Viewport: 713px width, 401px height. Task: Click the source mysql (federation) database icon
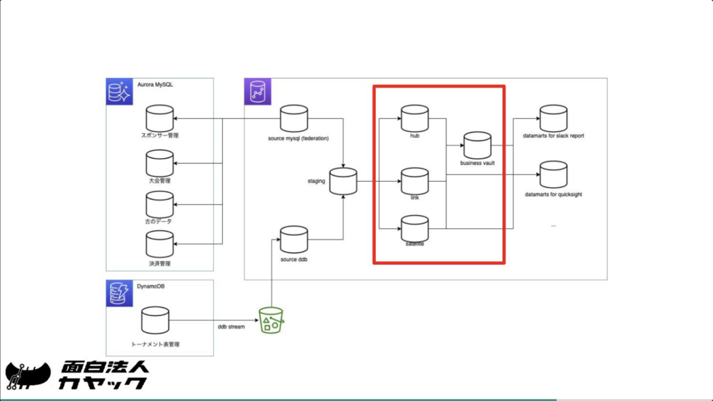[293, 119]
